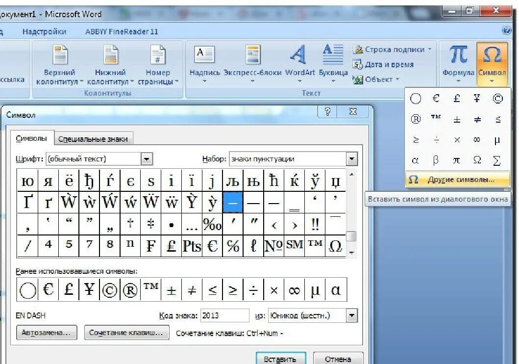Choose Другие символы menu entry
This screenshot has height=364, width=519.
point(457,180)
